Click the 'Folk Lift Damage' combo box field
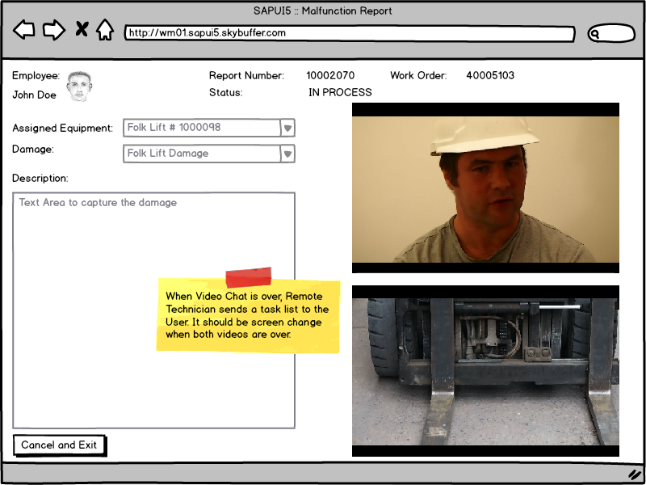This screenshot has width=646, height=485. pos(202,154)
